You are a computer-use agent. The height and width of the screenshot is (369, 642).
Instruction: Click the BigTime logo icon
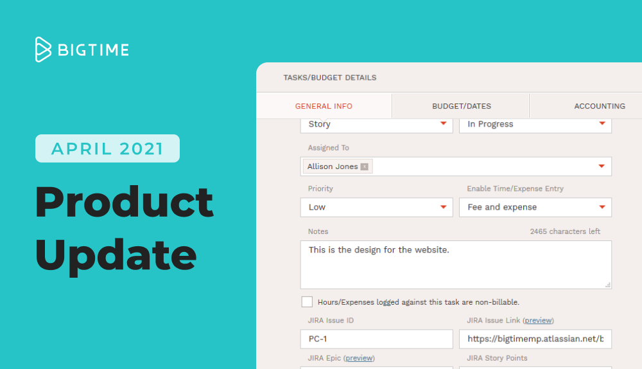(43, 50)
